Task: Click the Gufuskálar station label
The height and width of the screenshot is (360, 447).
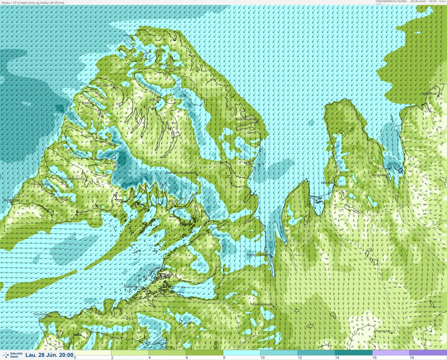Action: click(41, 314)
